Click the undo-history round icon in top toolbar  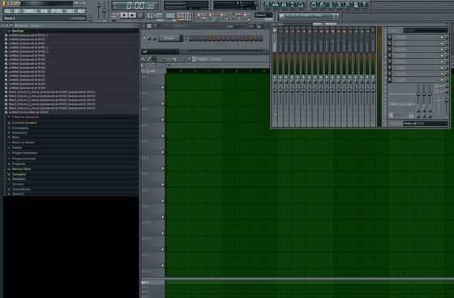point(314,5)
